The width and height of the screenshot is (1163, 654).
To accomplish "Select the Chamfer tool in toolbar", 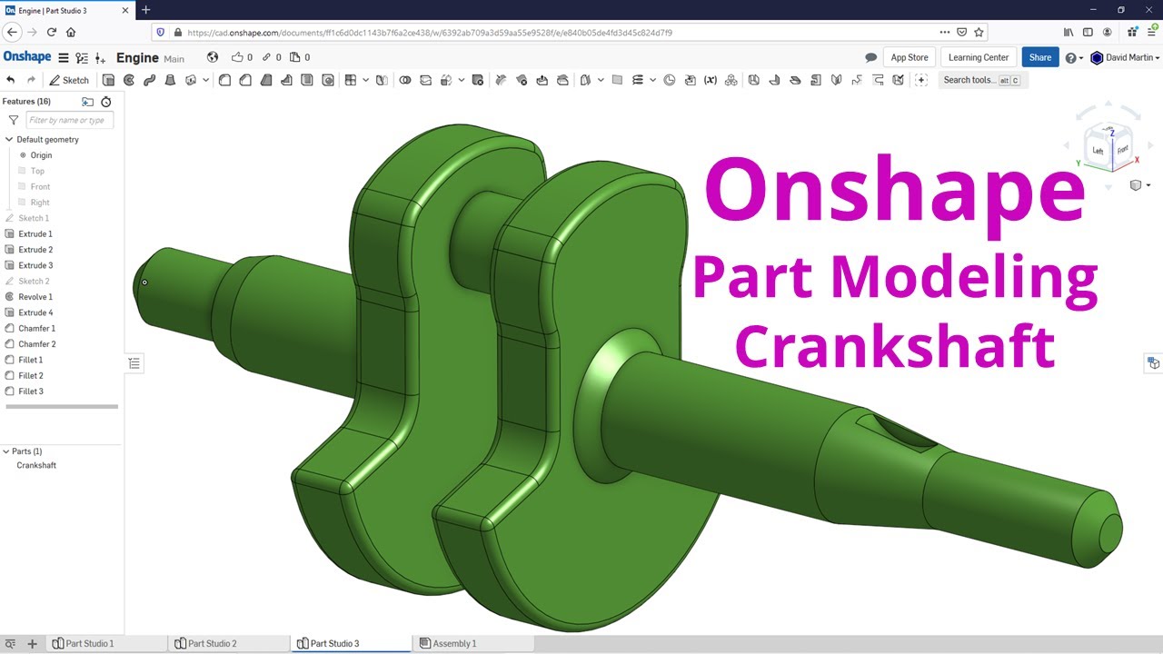I will [x=245, y=80].
